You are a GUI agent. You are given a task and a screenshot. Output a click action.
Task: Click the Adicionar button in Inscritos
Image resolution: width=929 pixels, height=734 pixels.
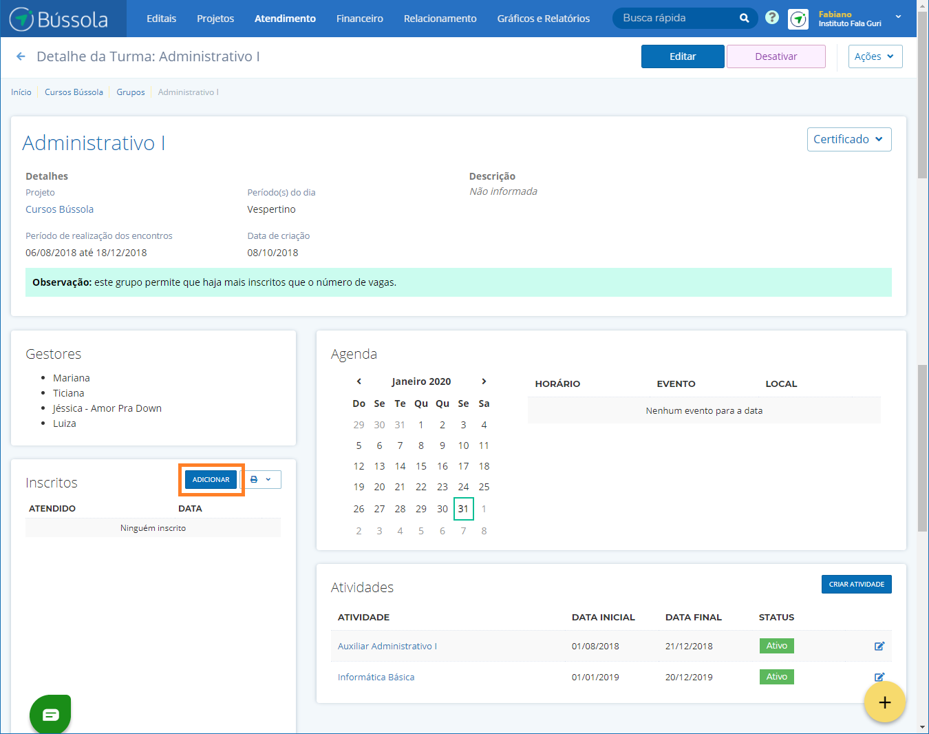coord(211,480)
